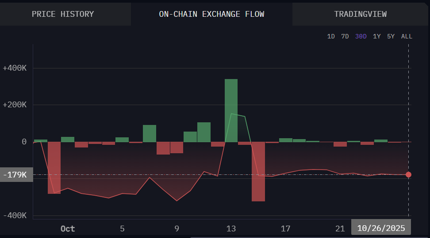Click the Oct label on the x-axis
This screenshot has height=238, width=430.
(x=68, y=229)
